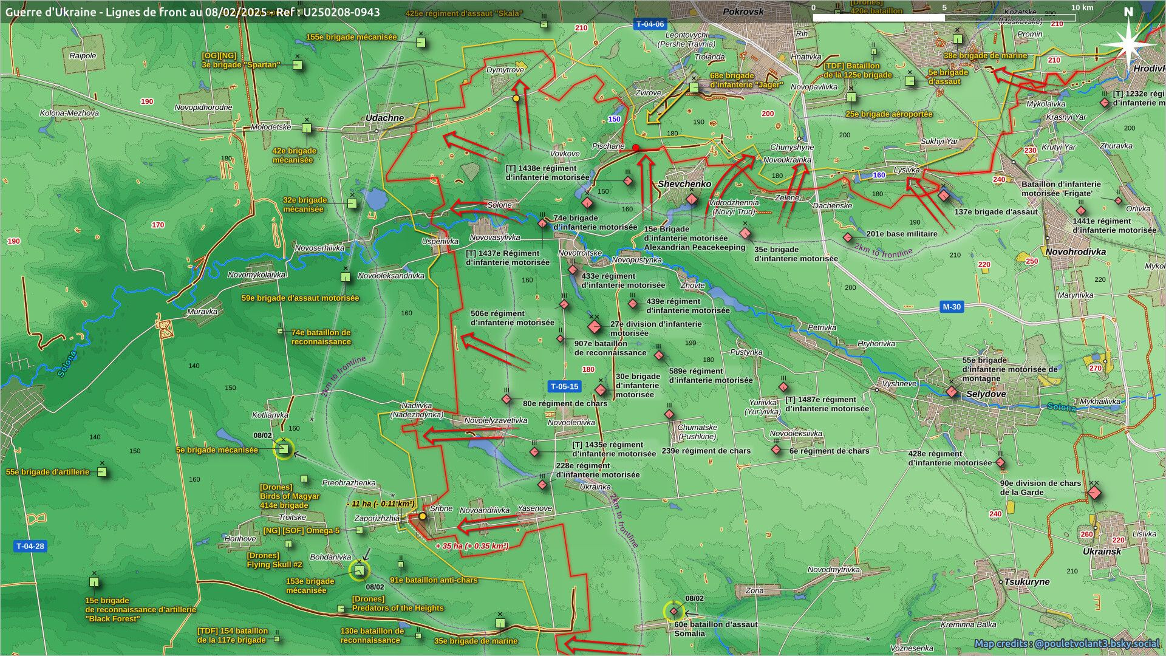Image resolution: width=1166 pixels, height=656 pixels.
Task: Select the circled 153e brigade mécanisée marker
Action: pos(359,570)
